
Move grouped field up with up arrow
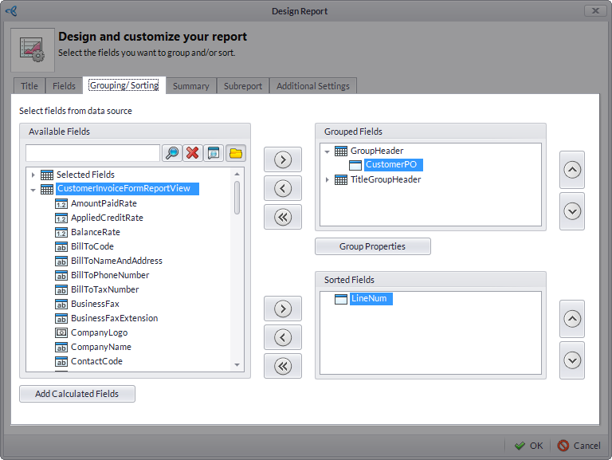coord(571,170)
